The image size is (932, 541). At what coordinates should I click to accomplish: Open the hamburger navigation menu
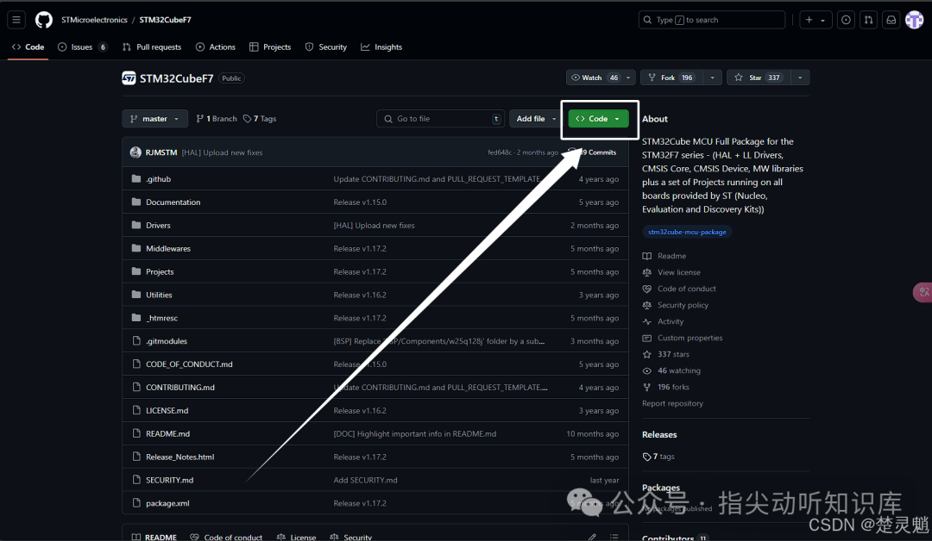coord(16,20)
